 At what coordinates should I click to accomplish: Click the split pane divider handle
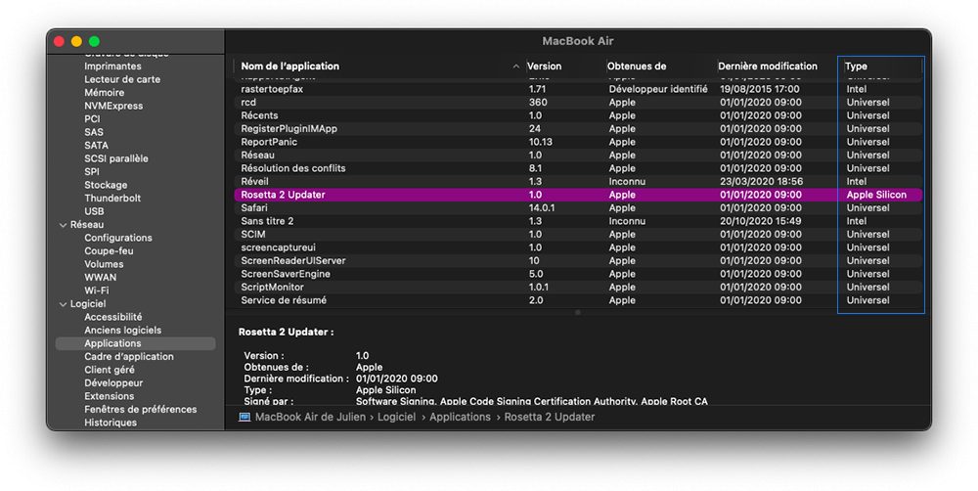point(578,312)
